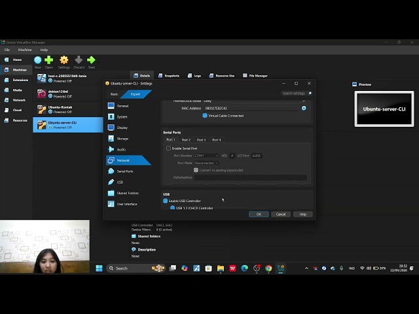Select the debian12tbd virtual machine
This screenshot has height=314, width=419.
tap(68, 94)
